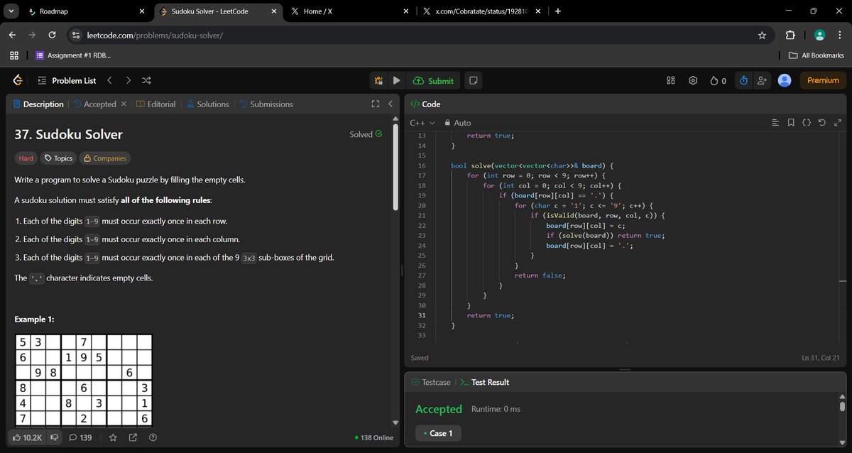
Task: Pick a random problem with shuffle icon
Action: 146,80
